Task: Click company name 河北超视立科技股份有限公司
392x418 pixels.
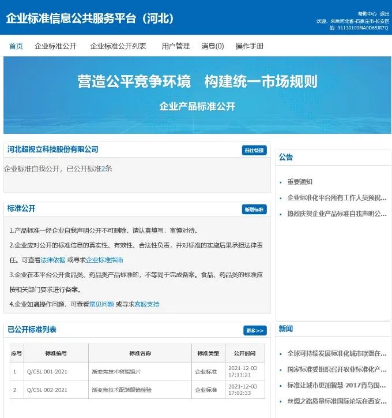Action: pos(52,150)
